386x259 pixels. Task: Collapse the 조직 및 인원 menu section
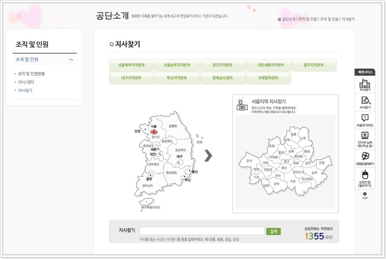(71, 59)
